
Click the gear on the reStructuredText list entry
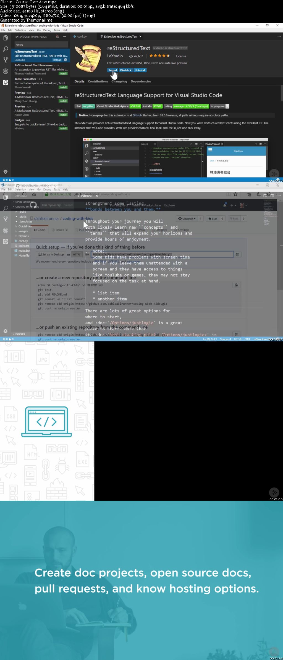65,60
